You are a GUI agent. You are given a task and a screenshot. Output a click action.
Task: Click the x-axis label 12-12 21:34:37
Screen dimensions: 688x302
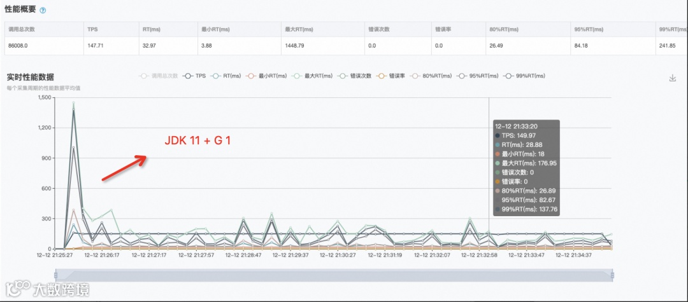tap(573, 254)
